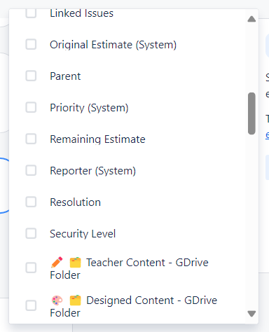Click the dropdown list scrollbar thumb
Screen dimensions: 269x332
(x=251, y=113)
